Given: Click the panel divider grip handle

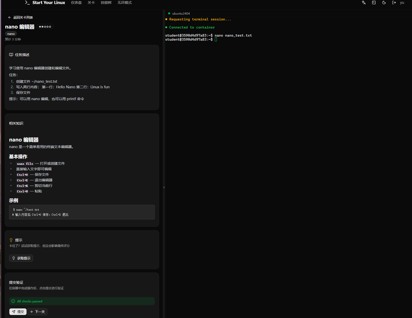Looking at the screenshot, I should (164, 187).
